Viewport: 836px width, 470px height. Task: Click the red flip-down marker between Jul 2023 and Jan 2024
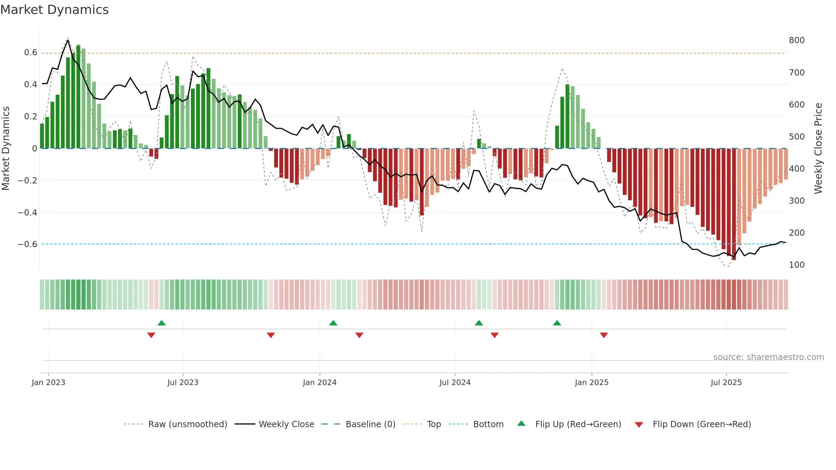coord(271,335)
